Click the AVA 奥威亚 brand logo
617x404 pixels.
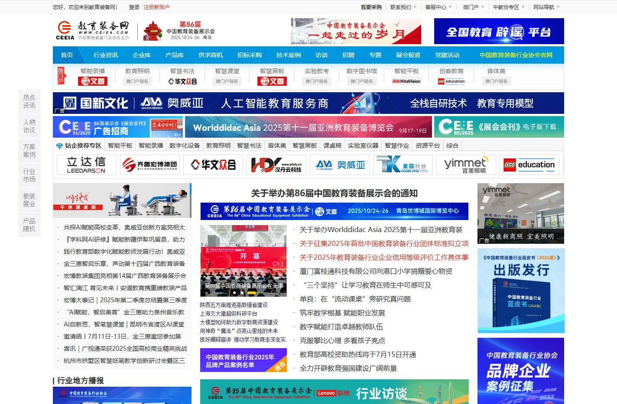[340, 165]
